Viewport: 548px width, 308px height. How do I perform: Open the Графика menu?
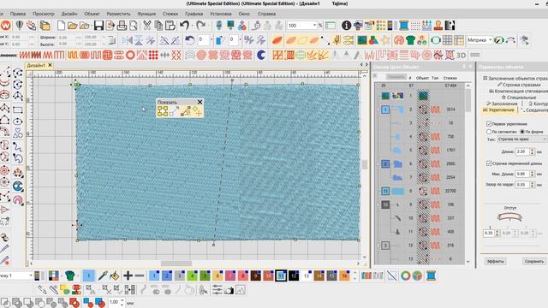click(194, 14)
